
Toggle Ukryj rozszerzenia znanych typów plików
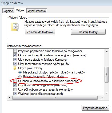(x=15, y=64)
